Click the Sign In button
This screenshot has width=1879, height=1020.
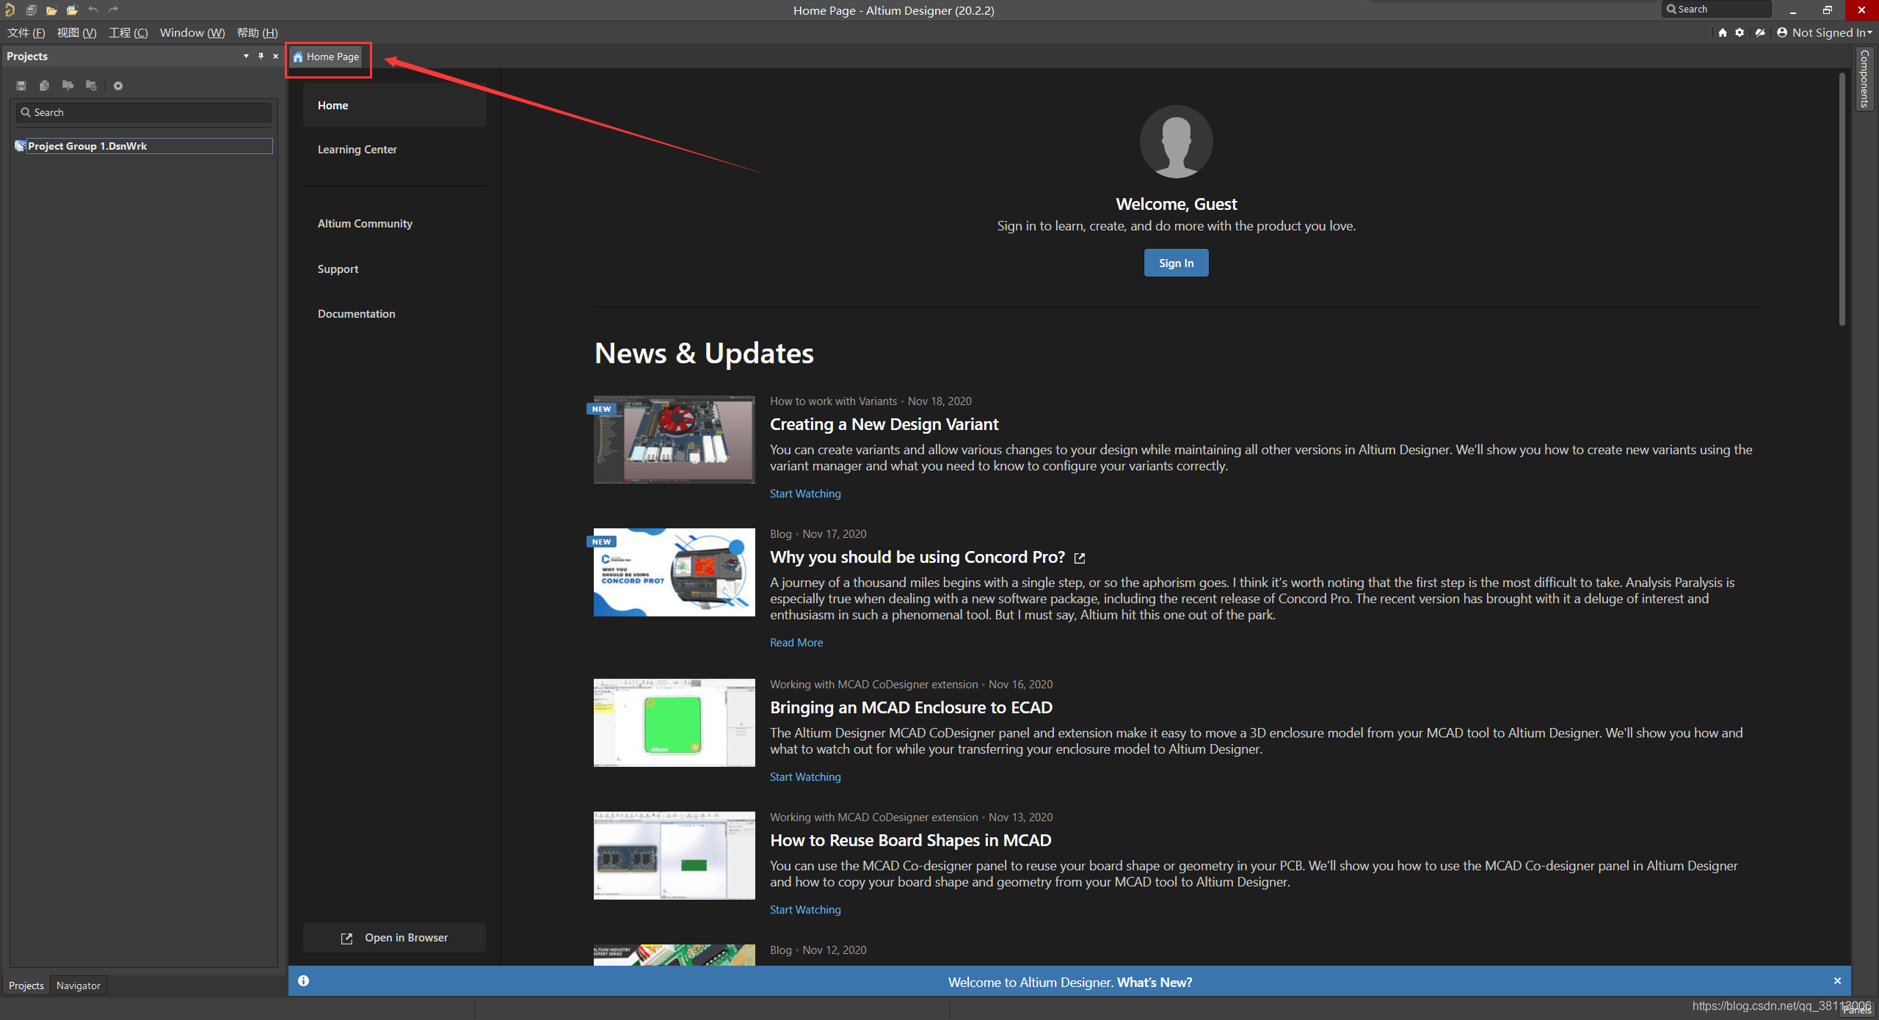pos(1177,261)
